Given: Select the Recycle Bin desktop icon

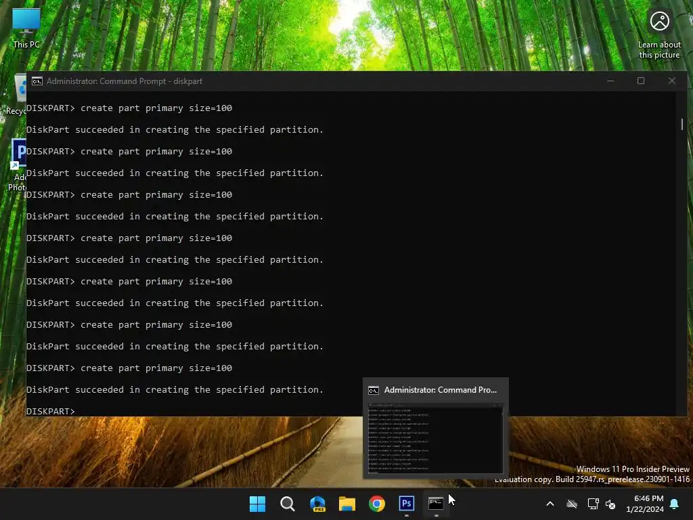Looking at the screenshot, I should 16,95.
